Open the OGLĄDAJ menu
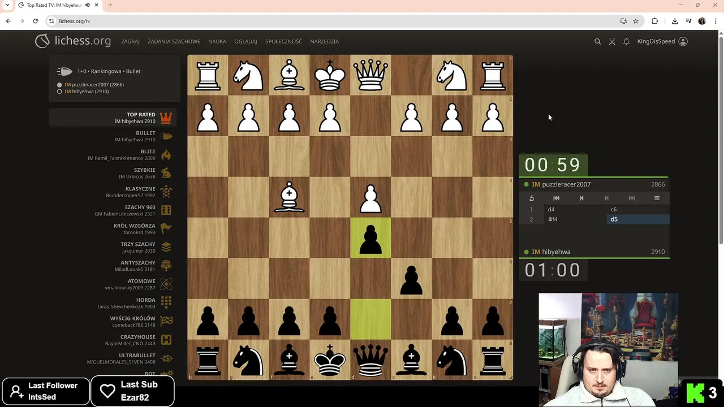The height and width of the screenshot is (407, 724). (245, 41)
